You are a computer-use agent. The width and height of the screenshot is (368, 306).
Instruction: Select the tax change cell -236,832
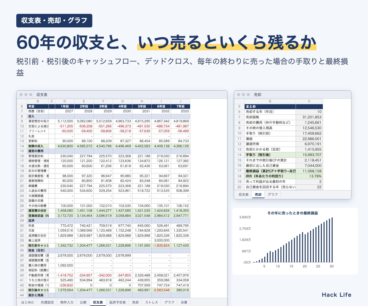coord(65,285)
